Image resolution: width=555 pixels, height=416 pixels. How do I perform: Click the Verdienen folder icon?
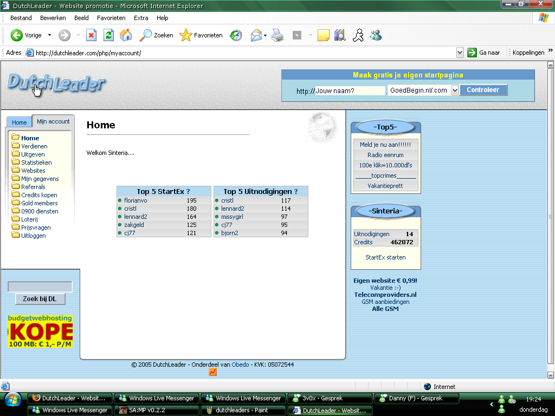tap(16, 145)
